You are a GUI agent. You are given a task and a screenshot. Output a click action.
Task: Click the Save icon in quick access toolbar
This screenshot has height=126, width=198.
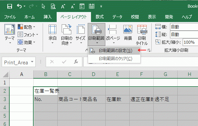(x=9, y=6)
